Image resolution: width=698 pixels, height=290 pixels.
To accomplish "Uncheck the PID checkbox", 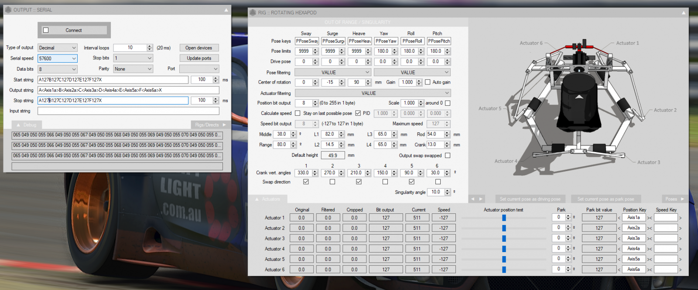I will 358,113.
